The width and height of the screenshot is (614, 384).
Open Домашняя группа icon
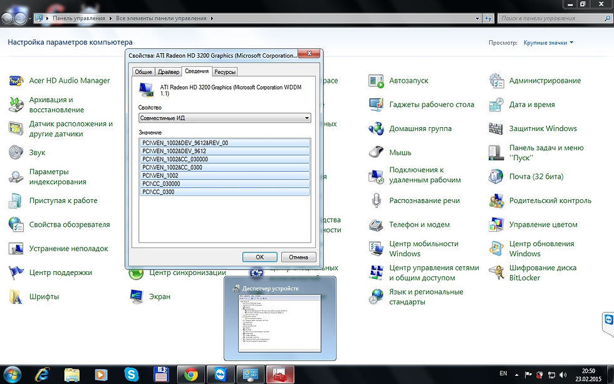(x=376, y=128)
